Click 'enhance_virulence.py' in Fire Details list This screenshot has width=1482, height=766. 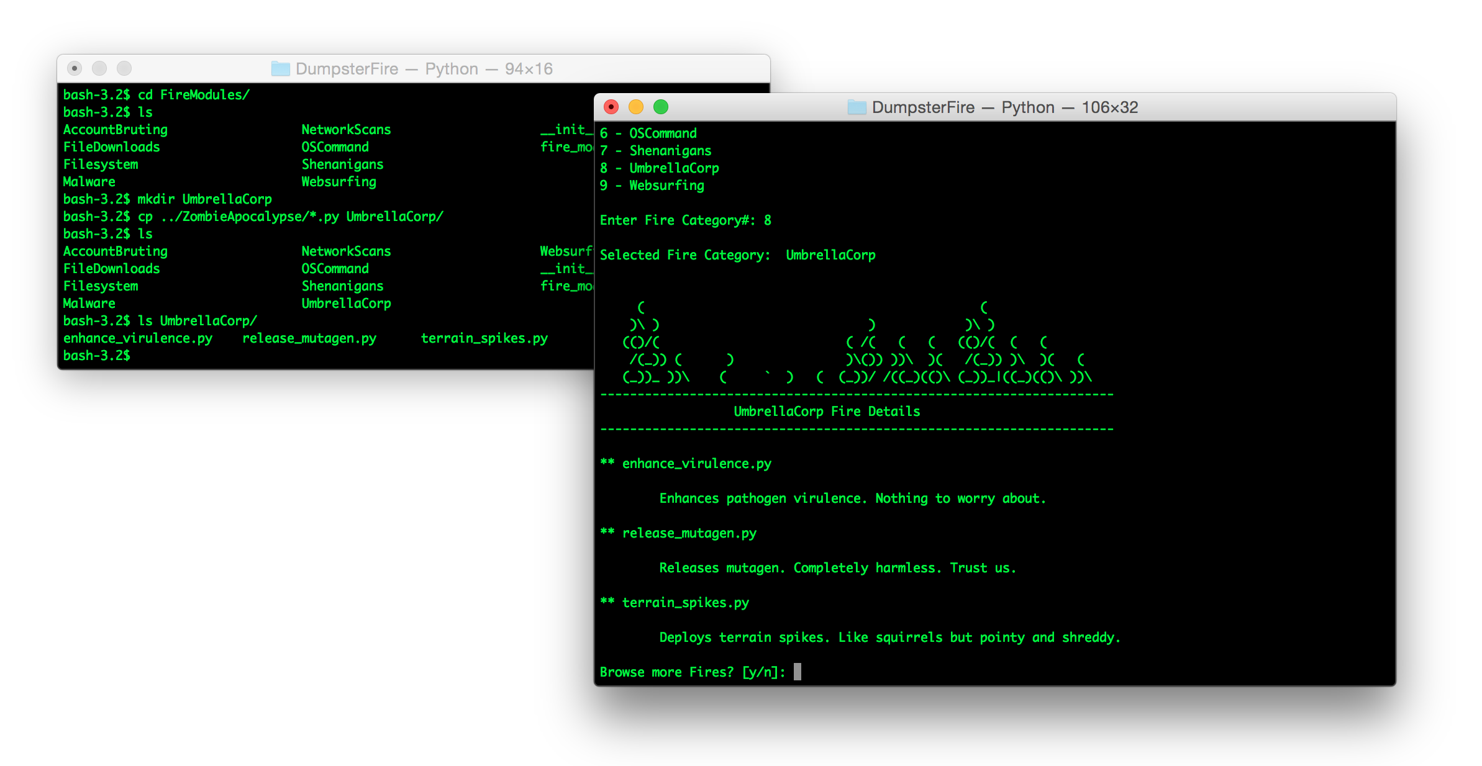pos(696,464)
